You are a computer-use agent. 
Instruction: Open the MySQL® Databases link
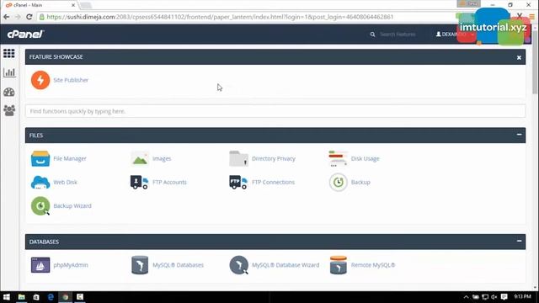point(178,265)
